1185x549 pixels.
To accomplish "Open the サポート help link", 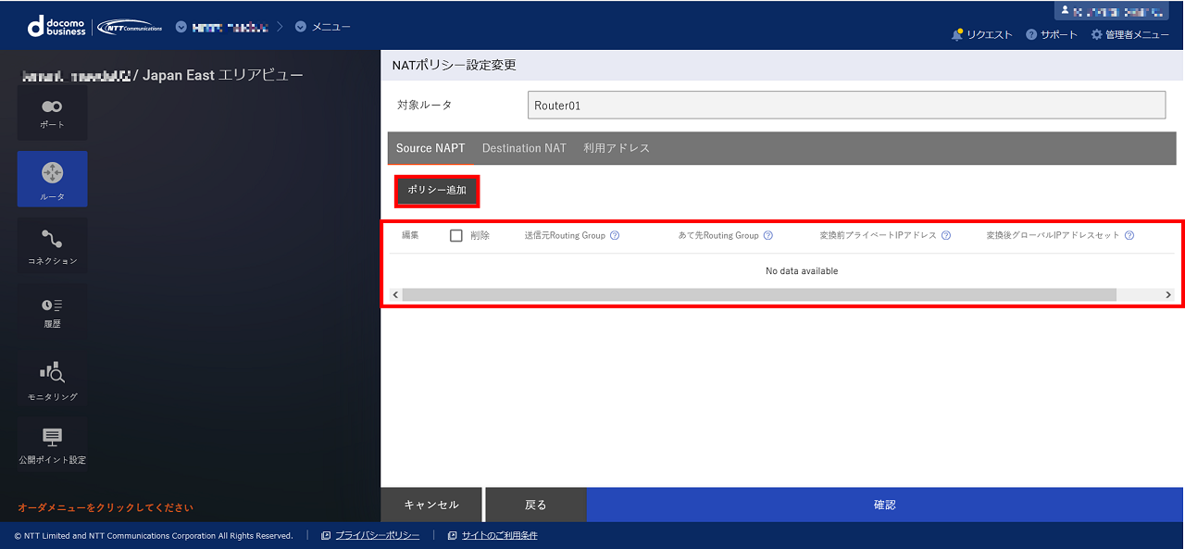I will click(1051, 34).
